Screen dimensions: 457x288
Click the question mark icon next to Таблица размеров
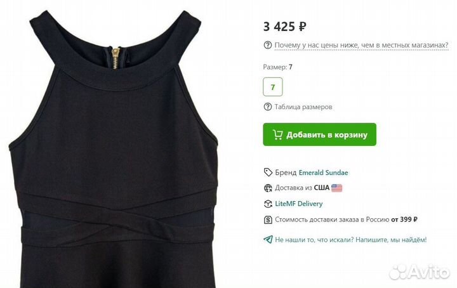click(268, 107)
